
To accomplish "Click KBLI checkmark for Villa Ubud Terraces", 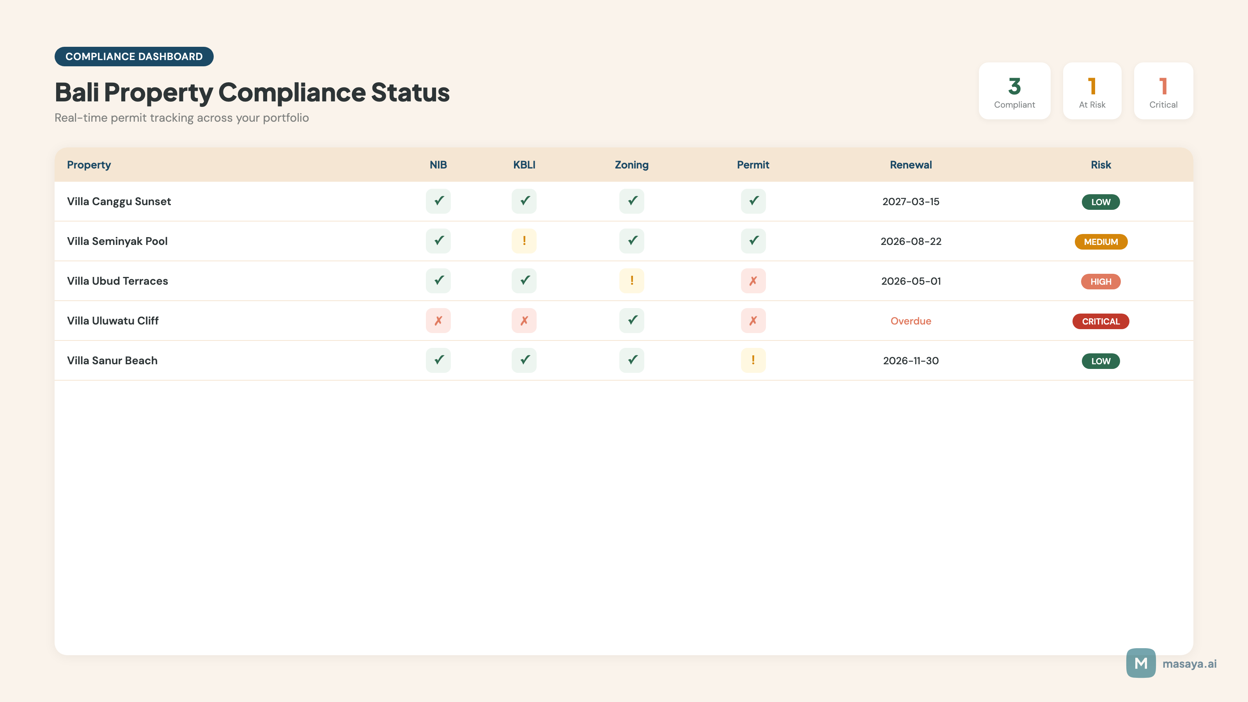I will (x=524, y=280).
